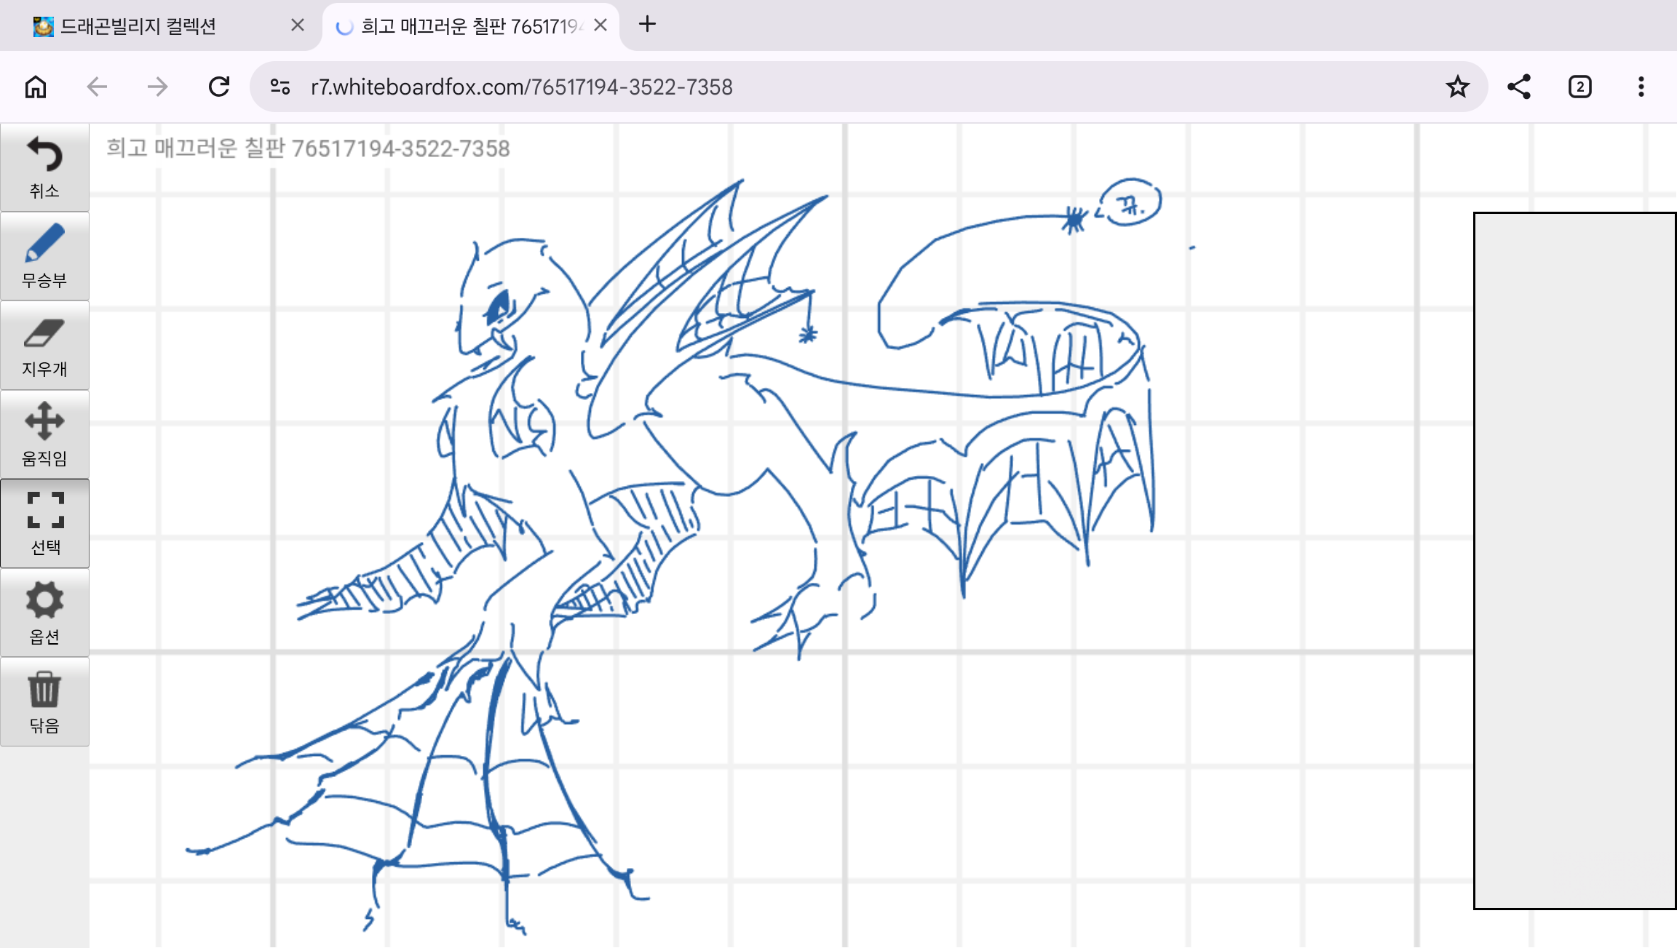Activate the move (움직임) tool
This screenshot has height=948, width=1677.
click(44, 434)
